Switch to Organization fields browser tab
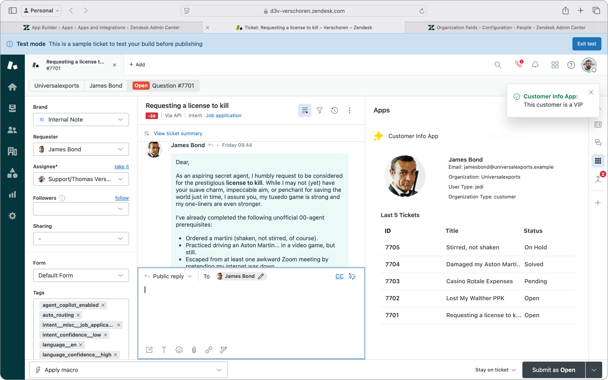 (x=507, y=28)
